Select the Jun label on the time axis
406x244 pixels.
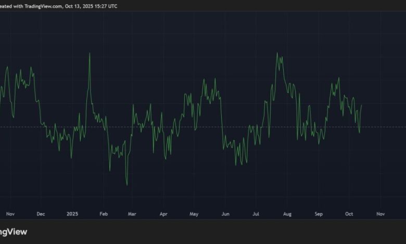tap(225, 214)
